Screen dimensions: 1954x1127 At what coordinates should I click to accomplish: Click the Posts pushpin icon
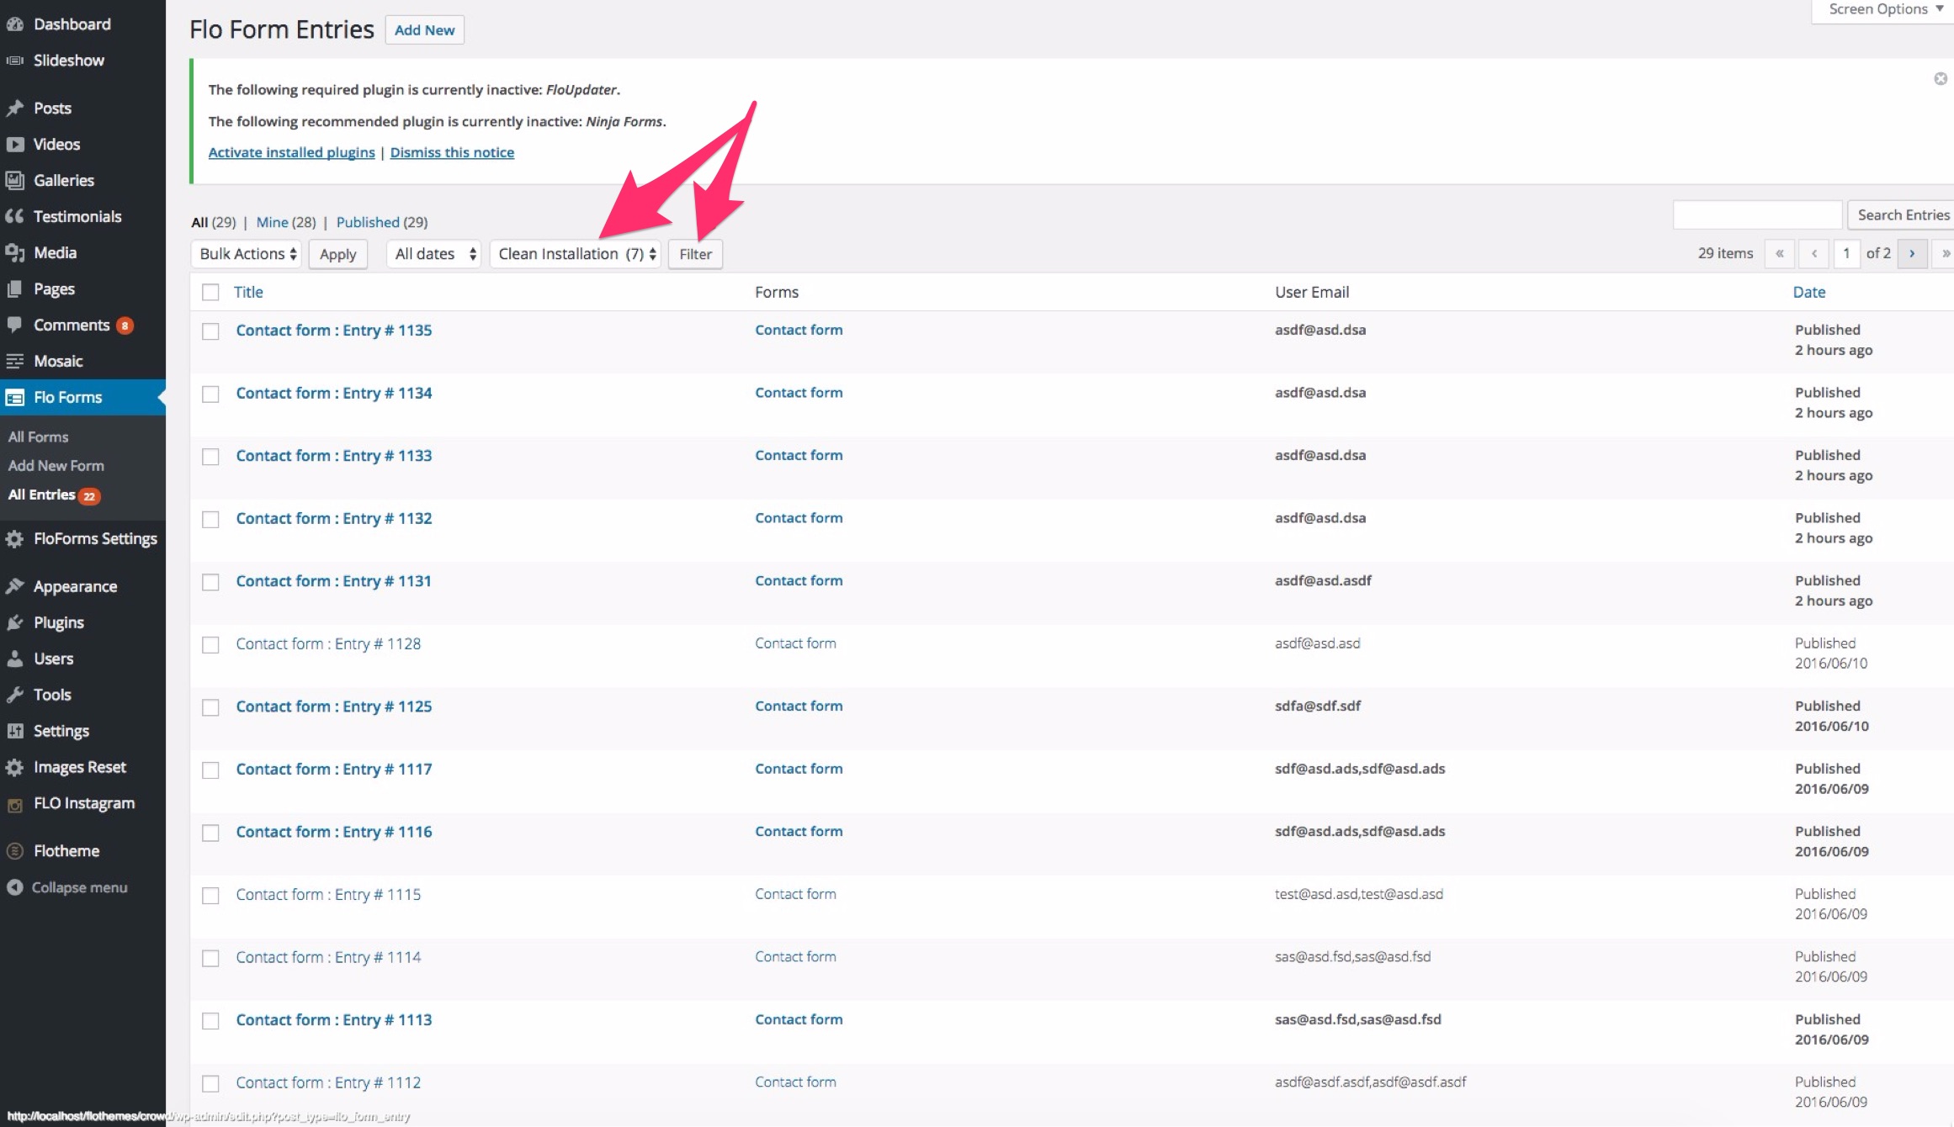15,108
